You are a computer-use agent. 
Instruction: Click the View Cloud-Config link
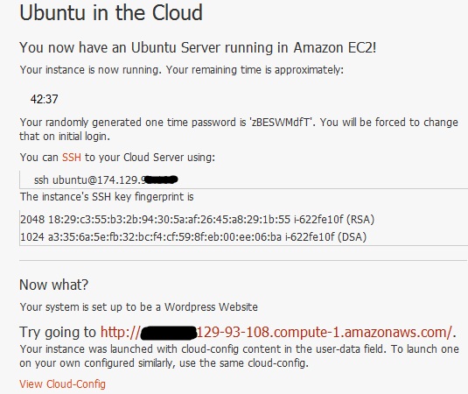pyautogui.click(x=62, y=384)
